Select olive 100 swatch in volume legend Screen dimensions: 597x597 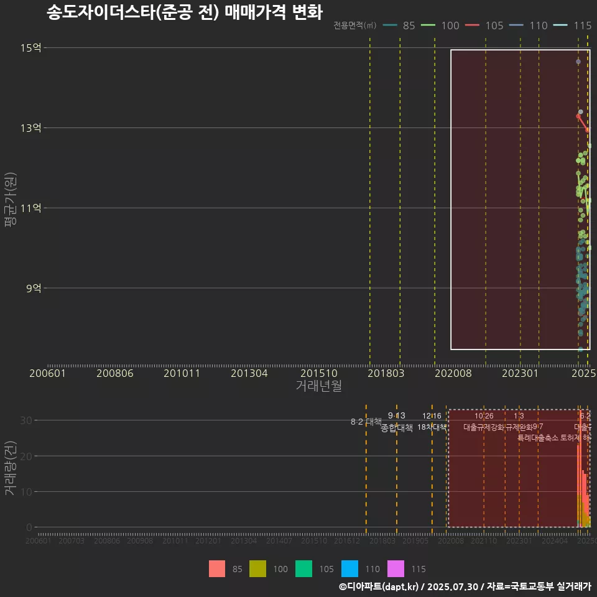(x=257, y=569)
